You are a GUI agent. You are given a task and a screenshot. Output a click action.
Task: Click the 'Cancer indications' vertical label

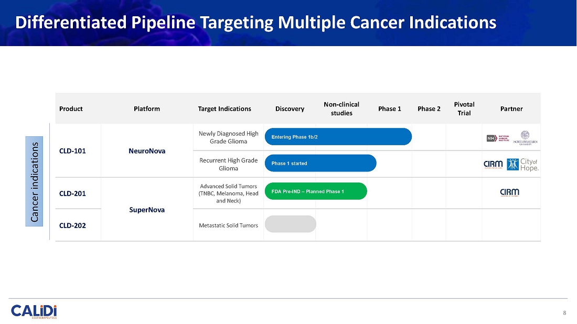(35, 181)
